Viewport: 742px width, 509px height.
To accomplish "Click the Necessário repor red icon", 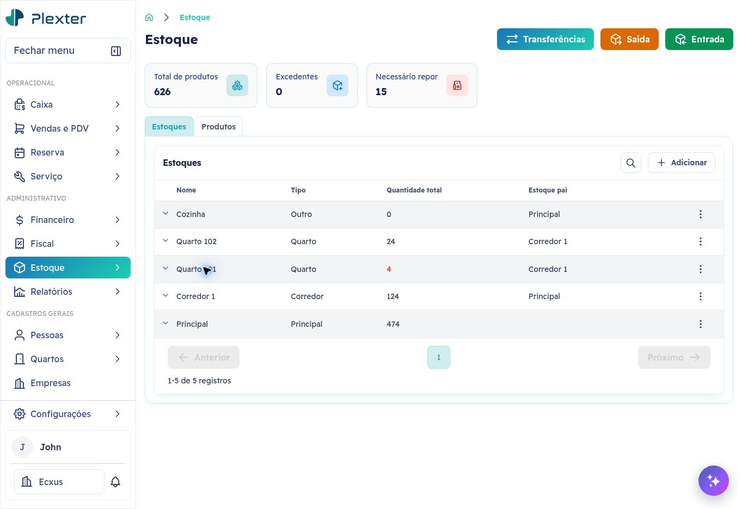I will pos(457,85).
